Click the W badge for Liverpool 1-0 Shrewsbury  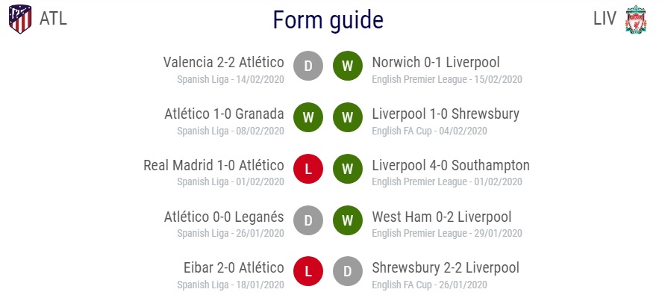click(348, 117)
